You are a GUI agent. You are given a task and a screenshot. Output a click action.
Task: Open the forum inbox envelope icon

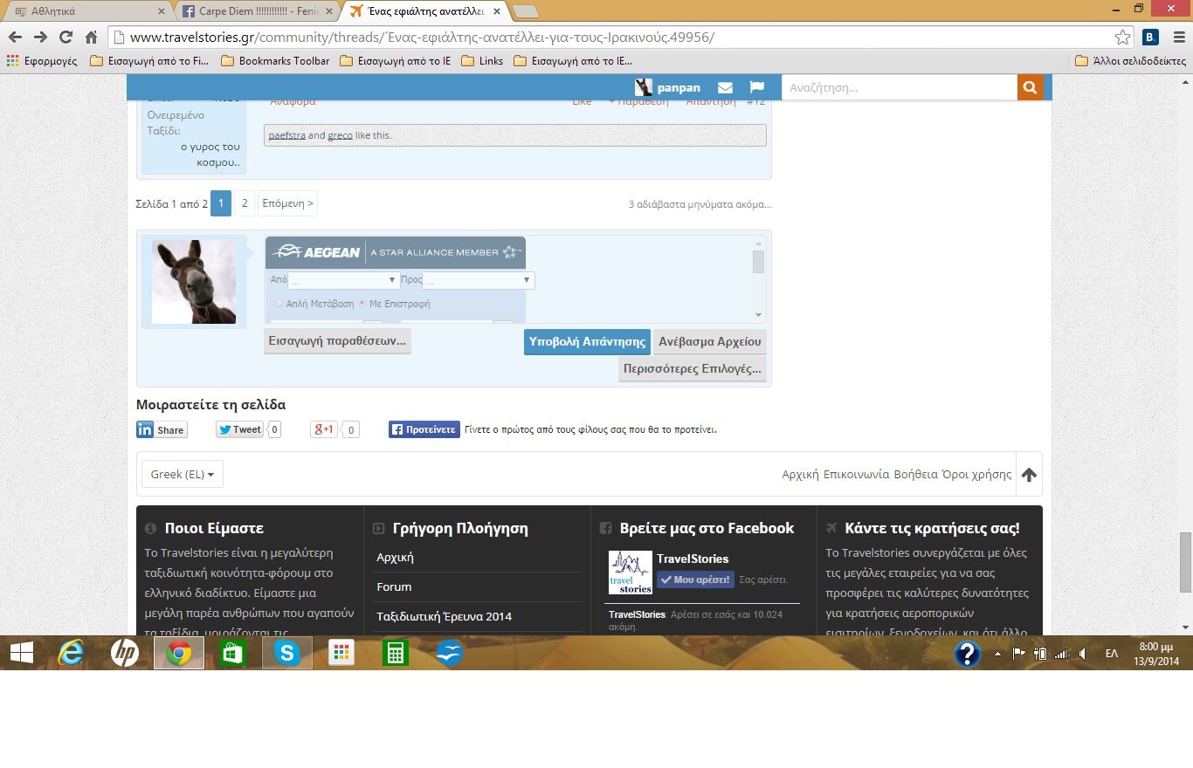(x=725, y=87)
